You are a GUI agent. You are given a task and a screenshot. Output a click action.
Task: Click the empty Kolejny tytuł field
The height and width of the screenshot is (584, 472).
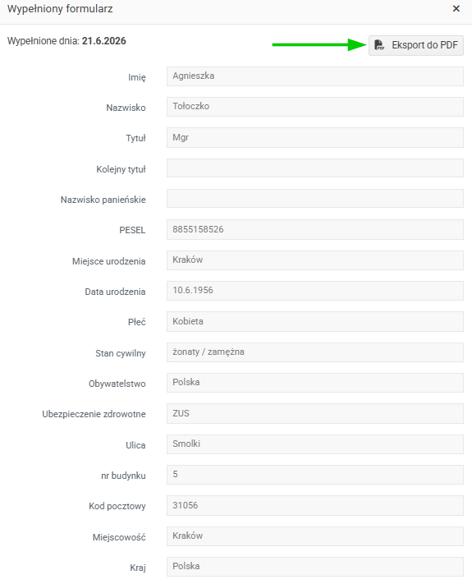tap(315, 168)
